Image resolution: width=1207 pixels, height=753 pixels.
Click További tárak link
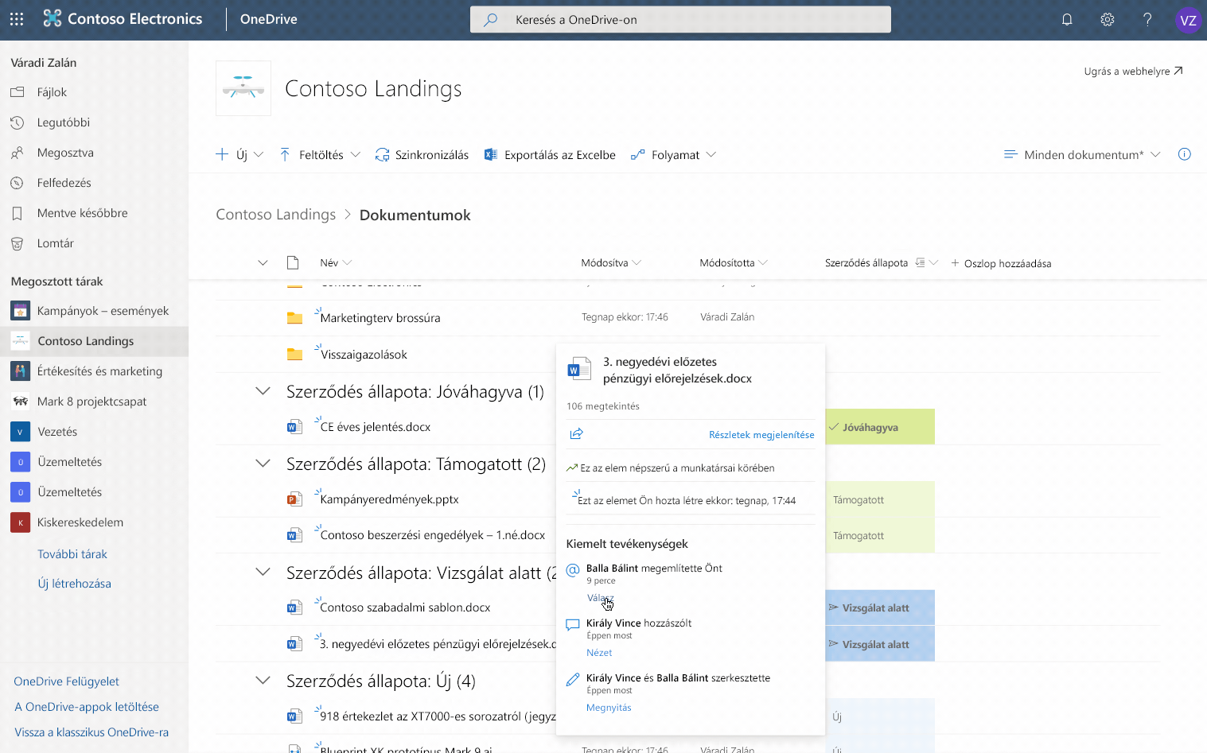[x=72, y=554]
